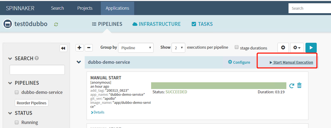Create new pipeline with circle-plus button
The width and height of the screenshot is (331, 128).
[283, 48]
